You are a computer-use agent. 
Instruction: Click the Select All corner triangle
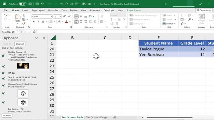click(53, 38)
